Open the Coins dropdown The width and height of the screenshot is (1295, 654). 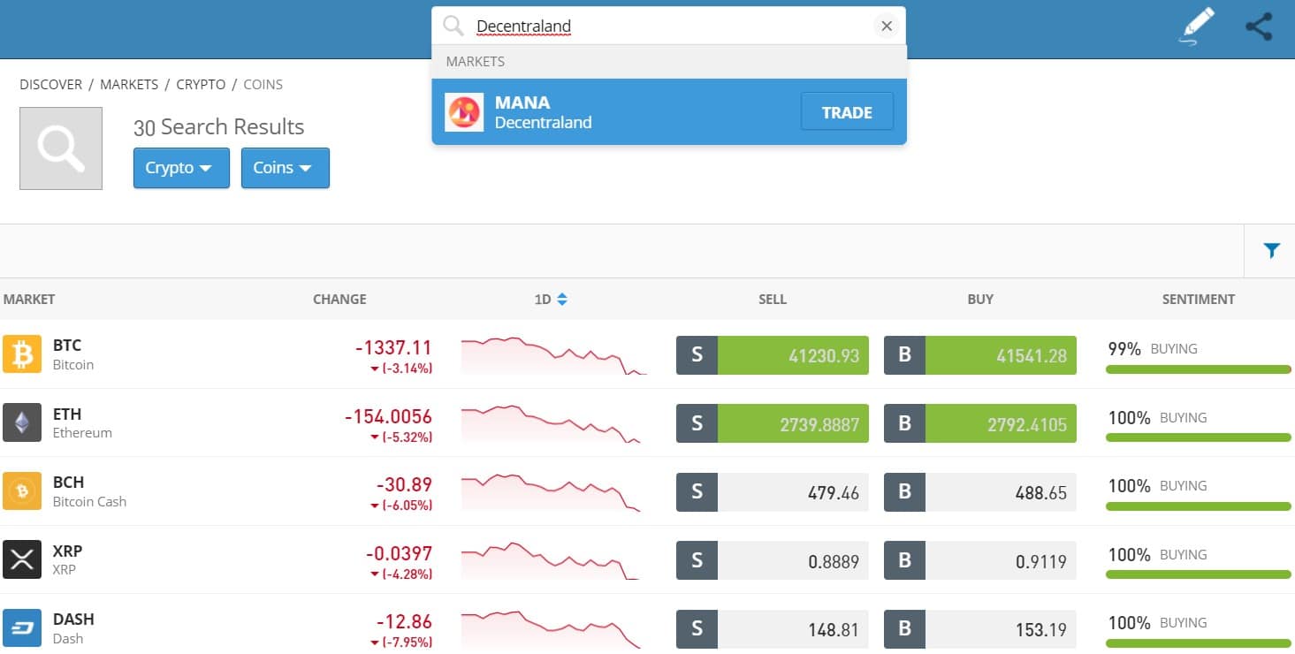click(x=286, y=168)
